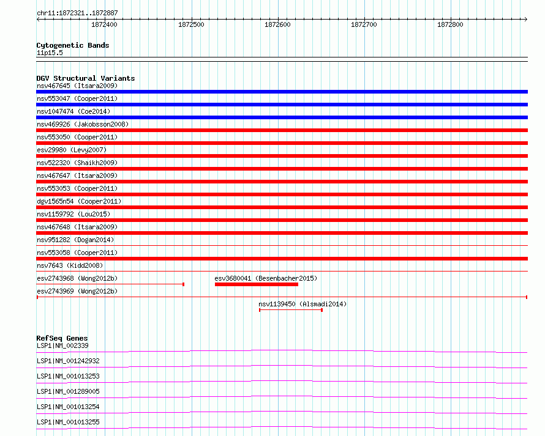Click the blue bar under nsv1047474

pos(282,117)
